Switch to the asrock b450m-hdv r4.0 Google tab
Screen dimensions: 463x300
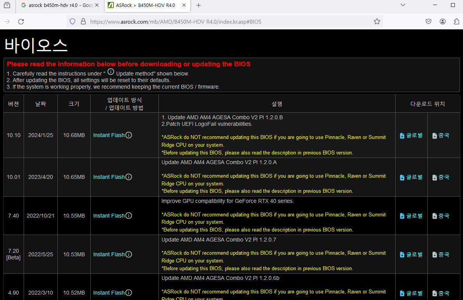click(60, 5)
